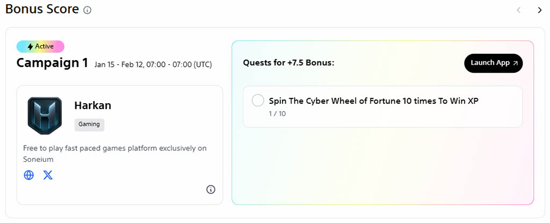This screenshot has width=550, height=223.
Task: Go to the previous campaign with left chevron
Action: [x=518, y=10]
